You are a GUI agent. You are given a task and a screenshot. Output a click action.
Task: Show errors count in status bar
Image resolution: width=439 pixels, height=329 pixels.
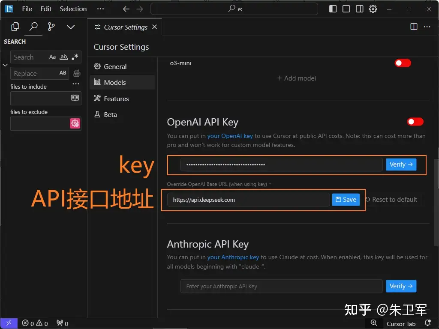point(28,323)
